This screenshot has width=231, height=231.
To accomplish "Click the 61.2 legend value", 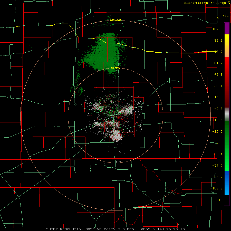I will 218,63.
